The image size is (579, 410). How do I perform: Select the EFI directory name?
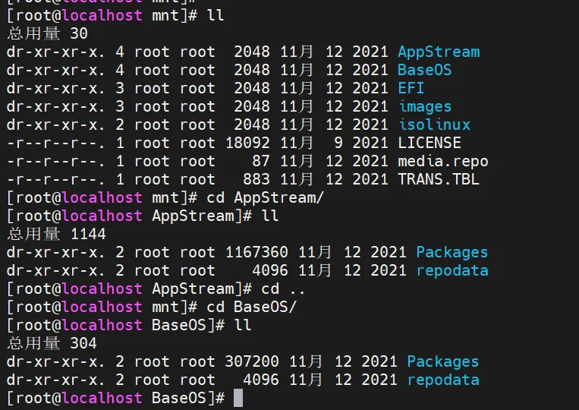click(411, 89)
